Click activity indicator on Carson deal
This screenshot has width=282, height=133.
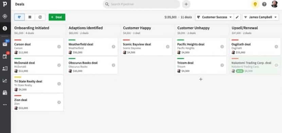[x=59, y=47]
